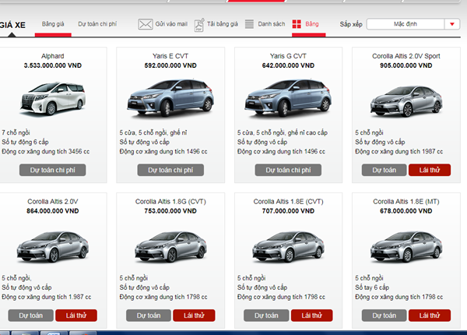Open the Bảng giá tab

click(54, 25)
